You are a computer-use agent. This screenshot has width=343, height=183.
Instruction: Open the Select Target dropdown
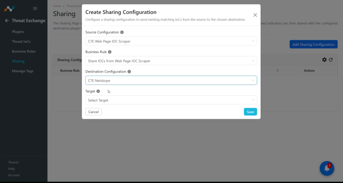click(171, 100)
